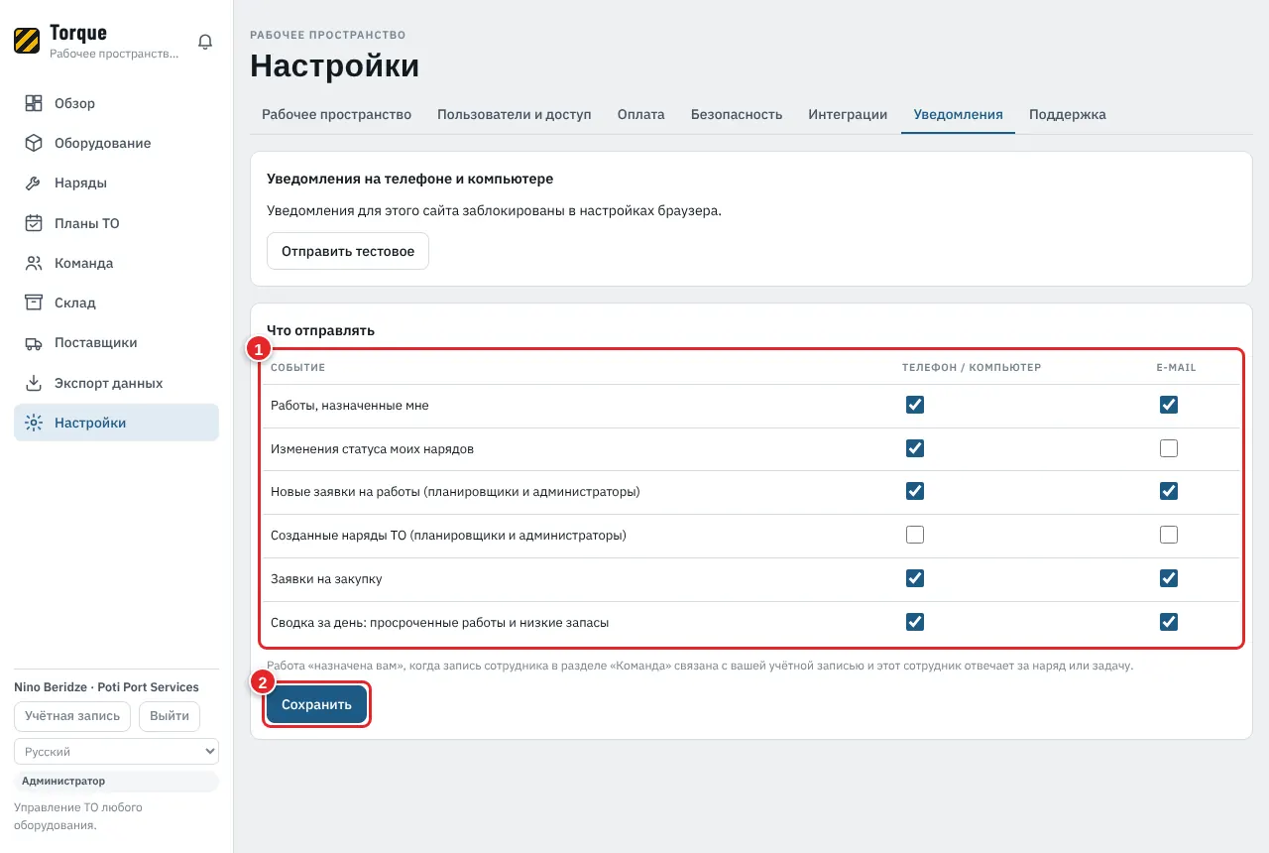Screen dimensions: 1269x853
Task: Go to Наряды in the sidebar
Action: (x=116, y=183)
